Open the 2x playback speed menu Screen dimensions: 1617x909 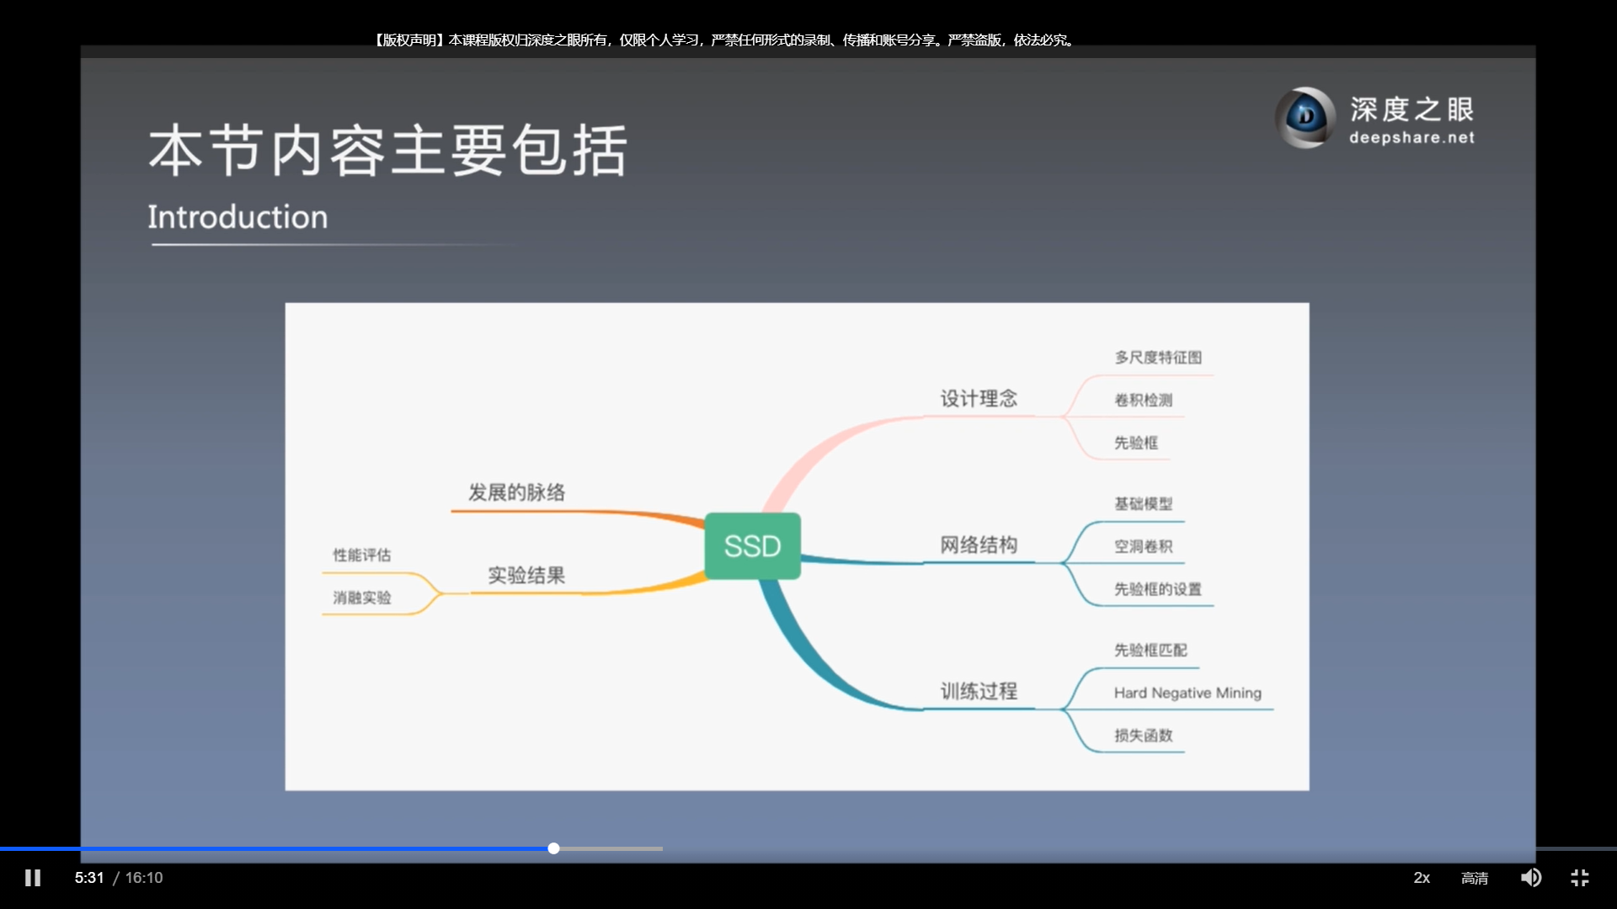coord(1422,878)
